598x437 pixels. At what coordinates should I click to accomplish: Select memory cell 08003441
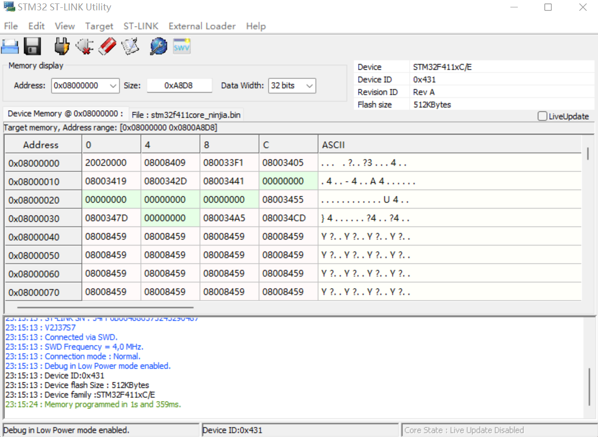(229, 181)
